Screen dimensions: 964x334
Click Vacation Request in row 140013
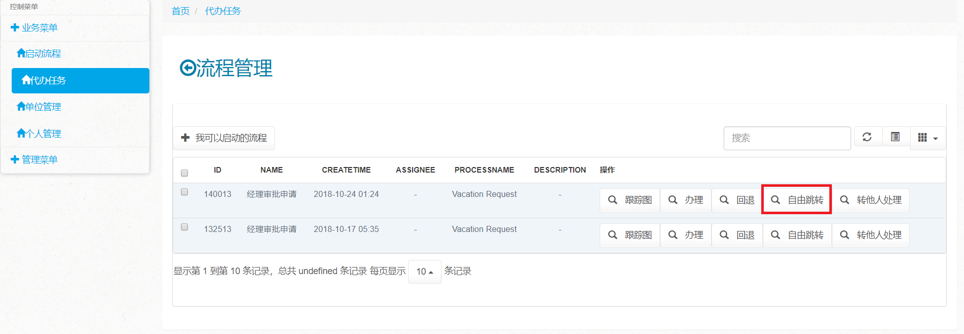484,194
